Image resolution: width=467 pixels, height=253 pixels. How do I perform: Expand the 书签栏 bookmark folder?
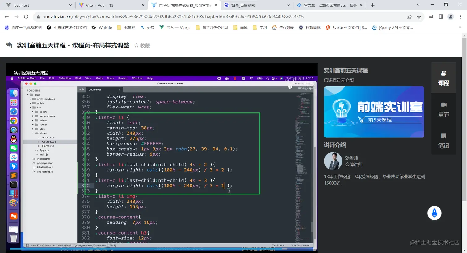[126, 27]
